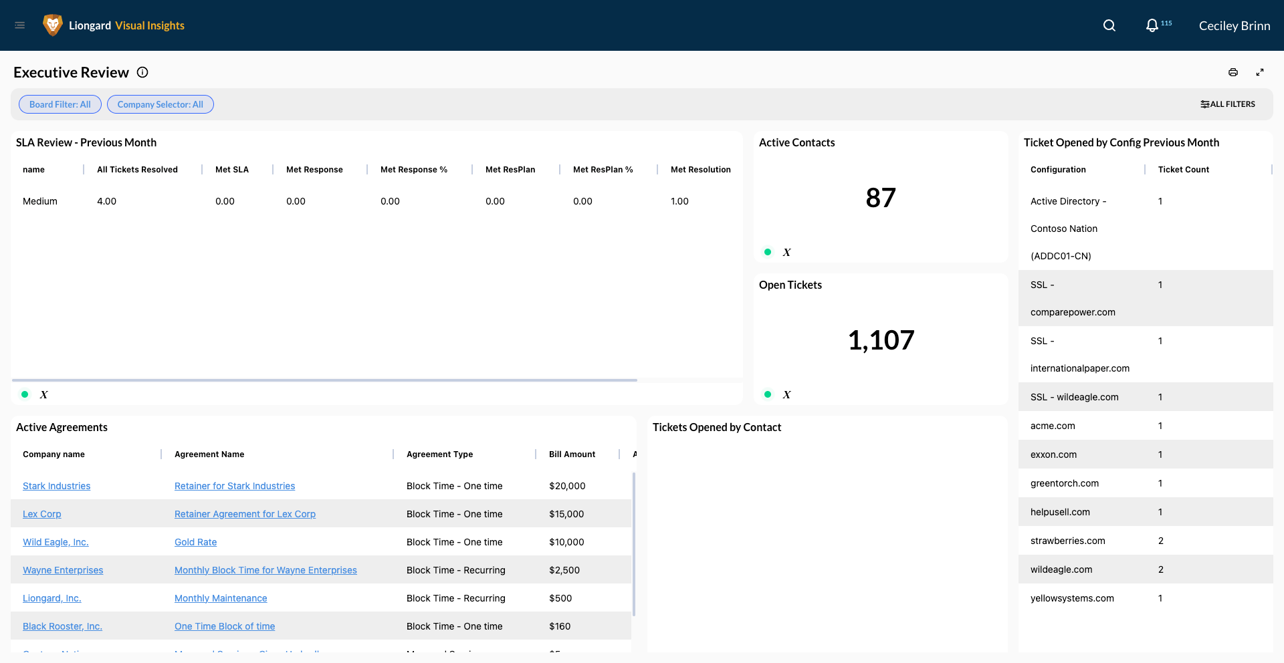Click the Liongard lion logo
This screenshot has width=1284, height=663.
(52, 25)
